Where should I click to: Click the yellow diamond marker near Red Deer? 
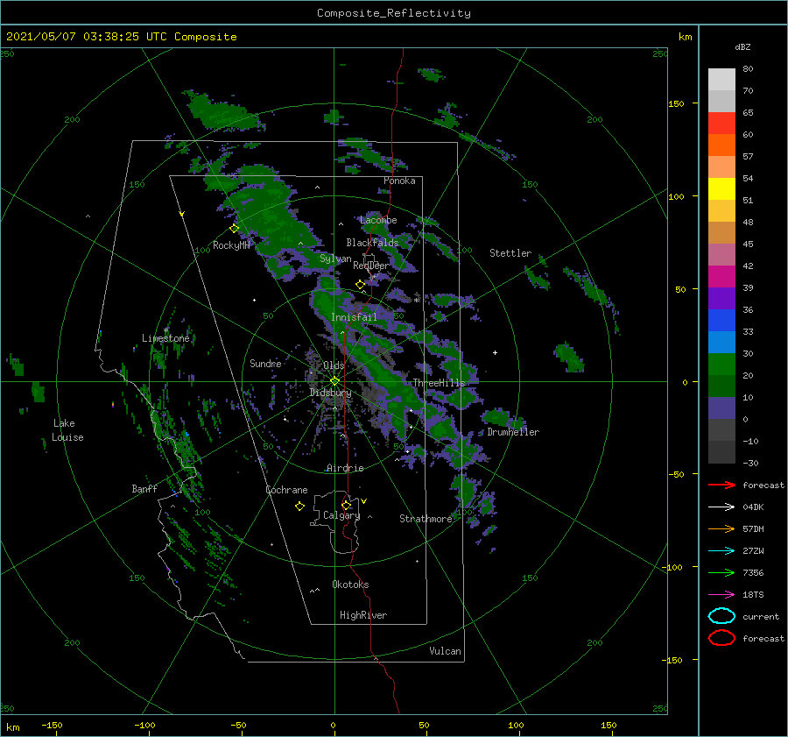[360, 285]
